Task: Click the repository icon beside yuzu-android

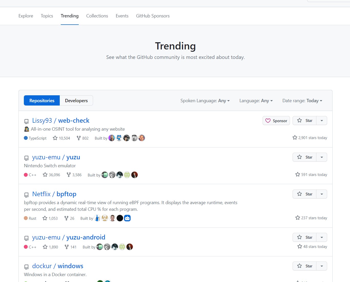Action: click(26, 238)
